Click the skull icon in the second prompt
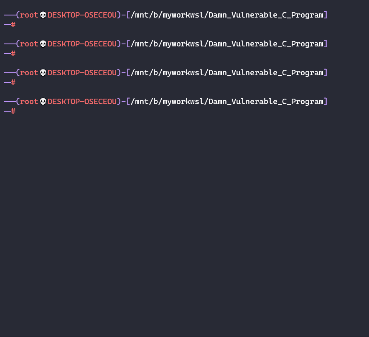Screen dimensions: 369x337 (x=43, y=44)
